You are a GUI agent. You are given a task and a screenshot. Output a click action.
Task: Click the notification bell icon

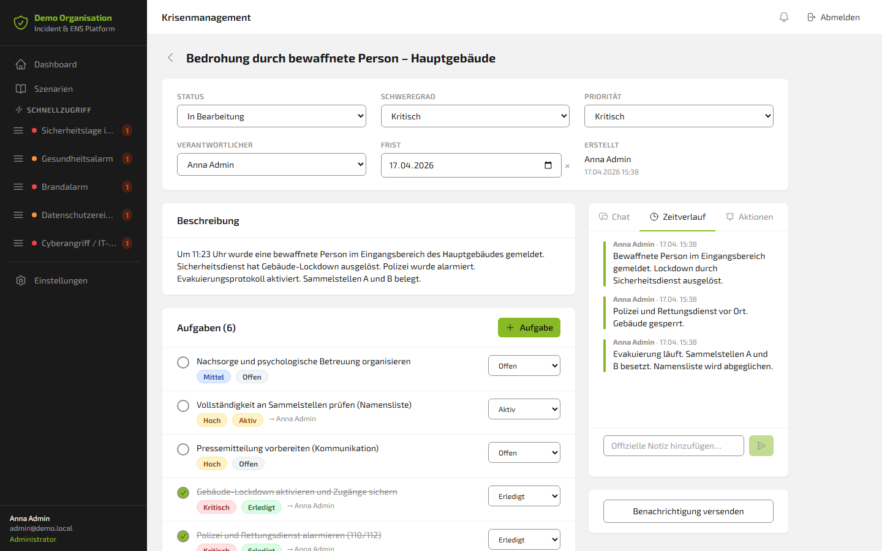[x=784, y=17]
